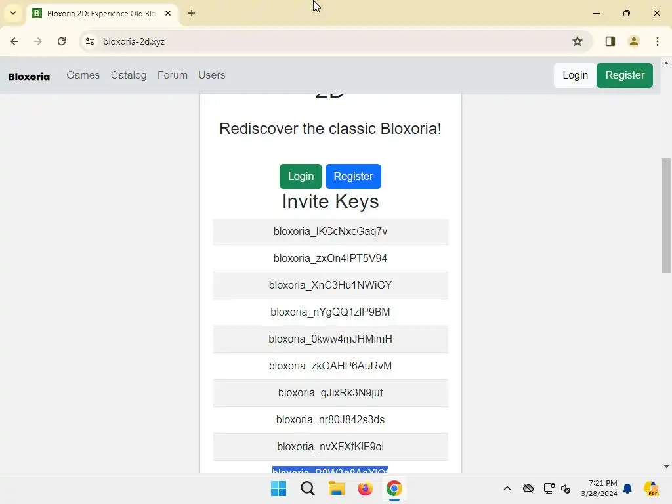Image resolution: width=672 pixels, height=504 pixels.
Task: Click the browser back arrow
Action: click(14, 41)
